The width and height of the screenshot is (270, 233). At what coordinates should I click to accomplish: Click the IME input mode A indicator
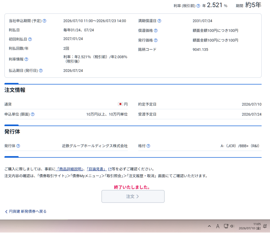point(218,226)
